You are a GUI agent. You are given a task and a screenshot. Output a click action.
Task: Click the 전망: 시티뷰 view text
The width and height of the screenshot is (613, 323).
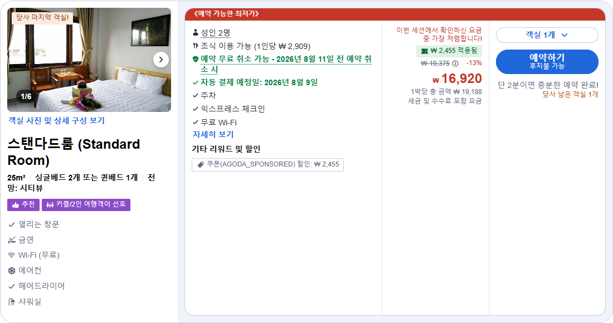(x=81, y=183)
